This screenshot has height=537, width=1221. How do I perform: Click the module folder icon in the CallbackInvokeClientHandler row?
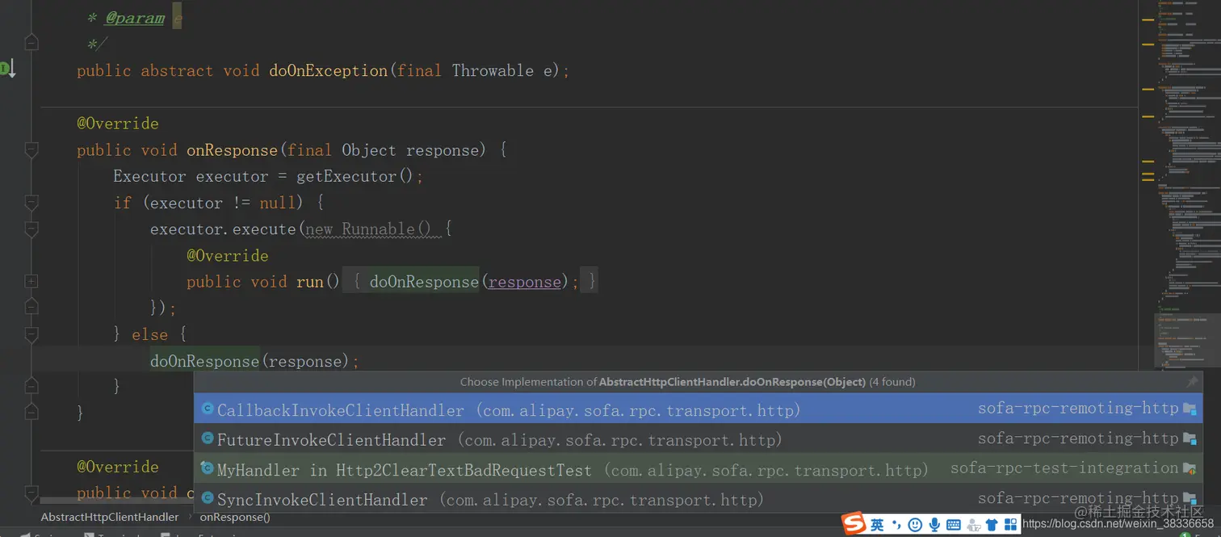[x=1190, y=409]
